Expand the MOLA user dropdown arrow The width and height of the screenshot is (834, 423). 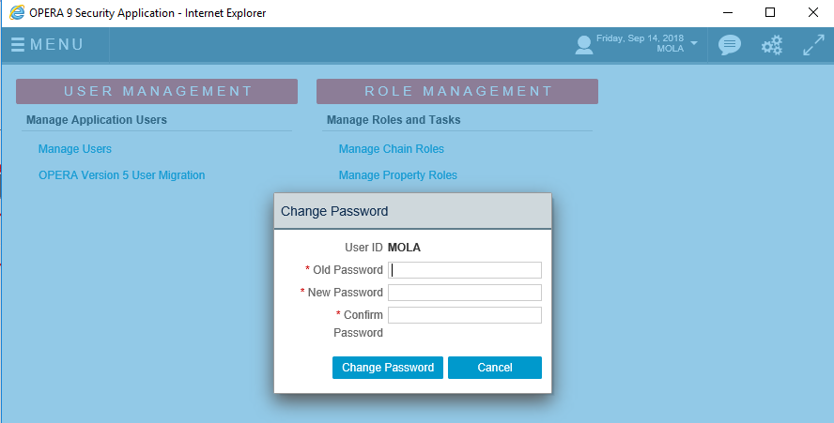tap(693, 42)
